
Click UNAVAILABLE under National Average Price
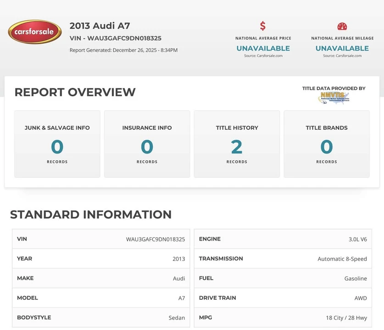click(263, 48)
